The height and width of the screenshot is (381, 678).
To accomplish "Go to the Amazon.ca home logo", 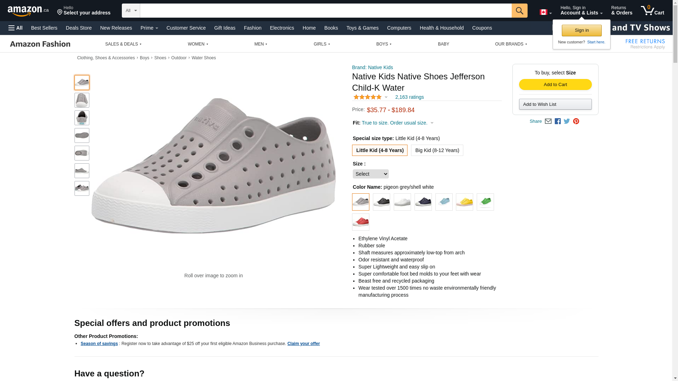I will (x=28, y=11).
